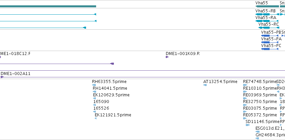Select the Vha55 gene bar
Image resolution: width=285 pixels, height=140 pixels.
point(267,6)
